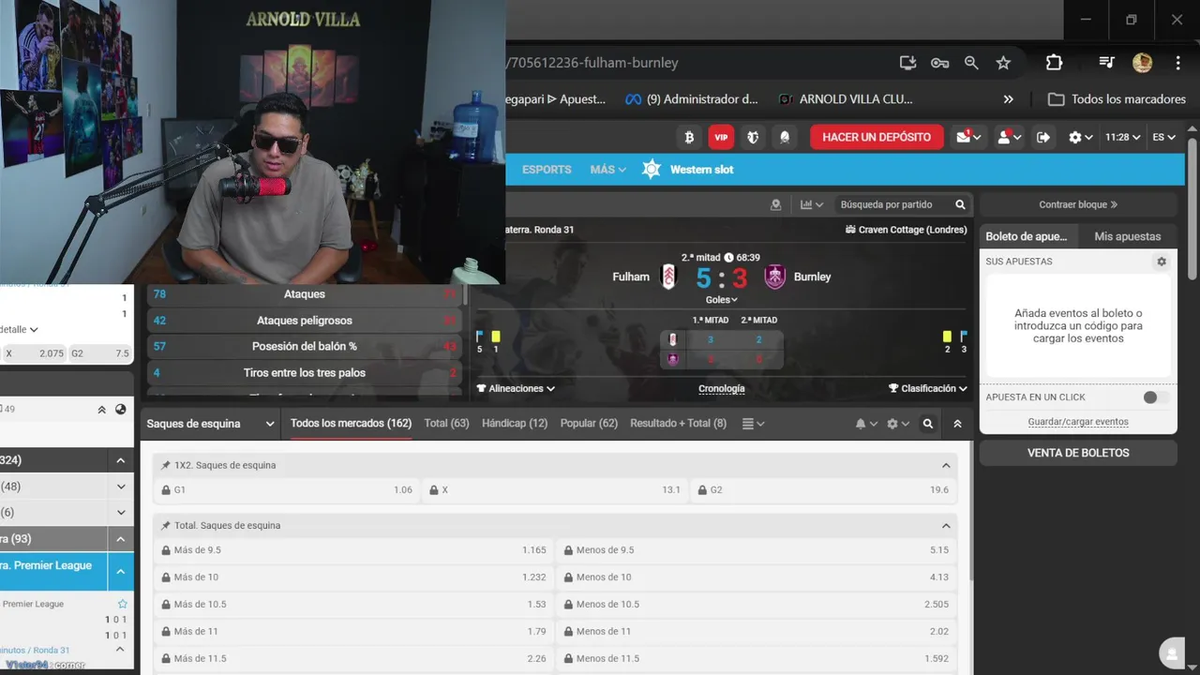Expand the Alineaciones dropdown
The height and width of the screenshot is (675, 1200).
click(x=516, y=388)
